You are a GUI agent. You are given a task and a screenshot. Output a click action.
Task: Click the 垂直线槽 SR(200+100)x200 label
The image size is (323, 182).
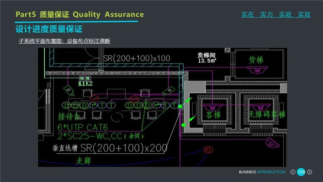point(110,148)
